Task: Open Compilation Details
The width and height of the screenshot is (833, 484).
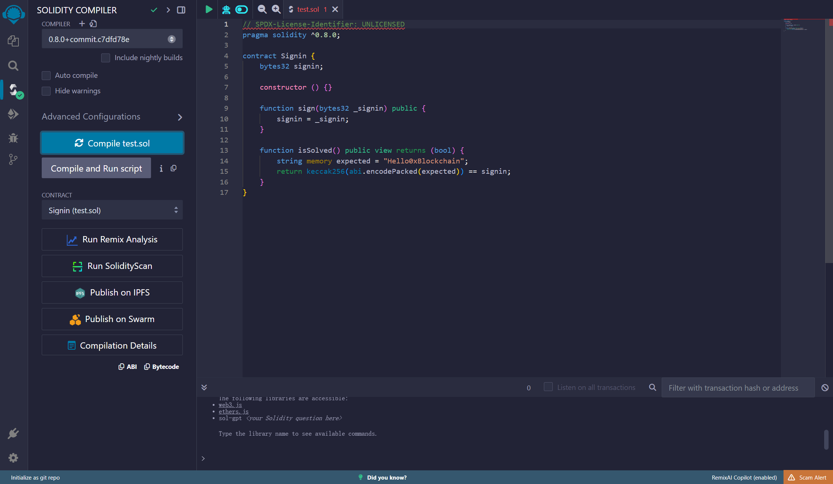Action: 112,346
